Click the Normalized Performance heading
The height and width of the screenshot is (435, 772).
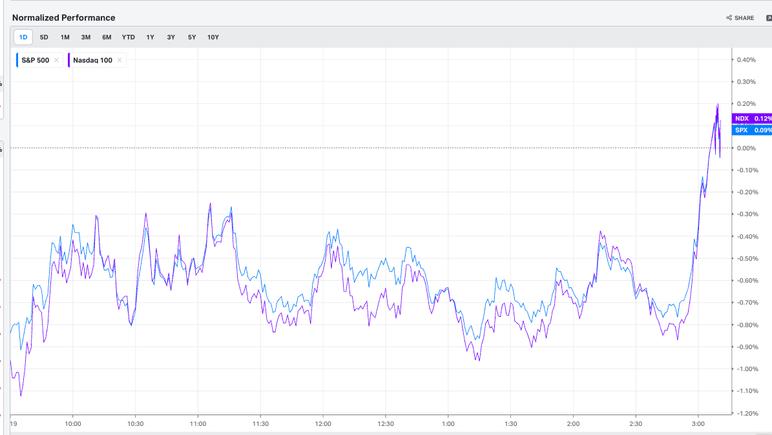click(63, 17)
